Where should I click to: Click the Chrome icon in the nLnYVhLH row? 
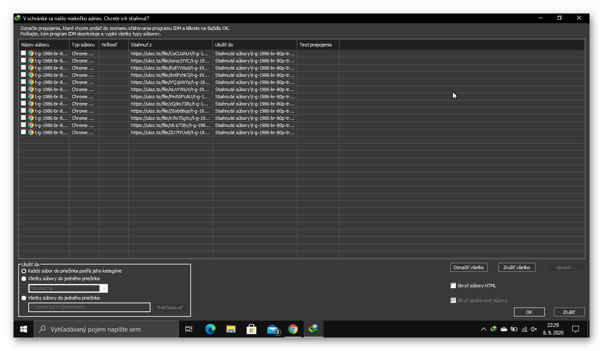click(31, 89)
